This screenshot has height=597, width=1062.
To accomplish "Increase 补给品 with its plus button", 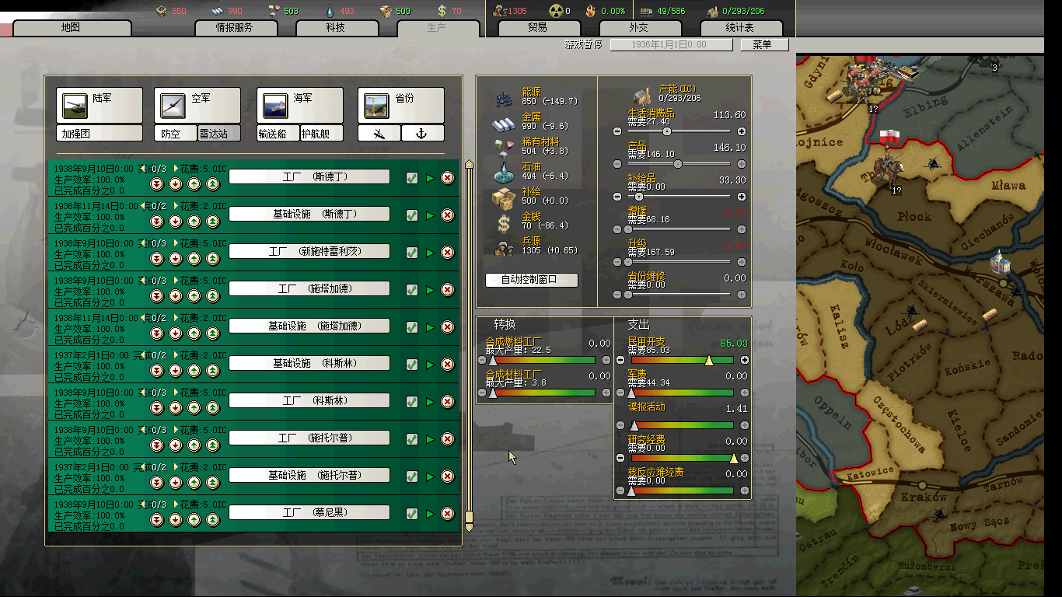I will coord(741,197).
